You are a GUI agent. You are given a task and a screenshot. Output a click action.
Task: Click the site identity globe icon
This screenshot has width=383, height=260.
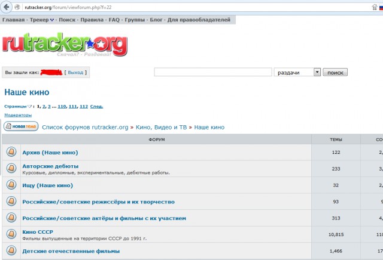coord(17,7)
